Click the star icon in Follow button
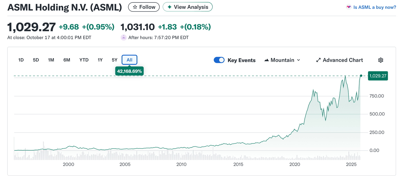Image resolution: width=398 pixels, height=177 pixels. coord(135,7)
